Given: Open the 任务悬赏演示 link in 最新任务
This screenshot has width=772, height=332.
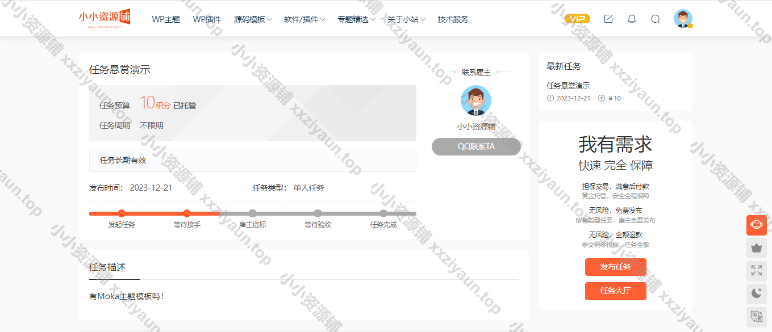Looking at the screenshot, I should (x=568, y=86).
